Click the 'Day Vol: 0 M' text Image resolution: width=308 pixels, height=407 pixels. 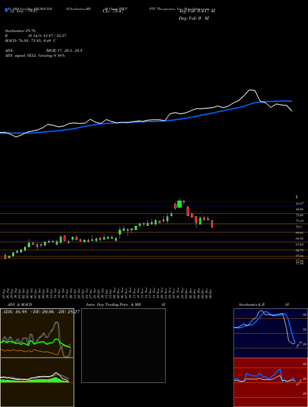coord(193,18)
